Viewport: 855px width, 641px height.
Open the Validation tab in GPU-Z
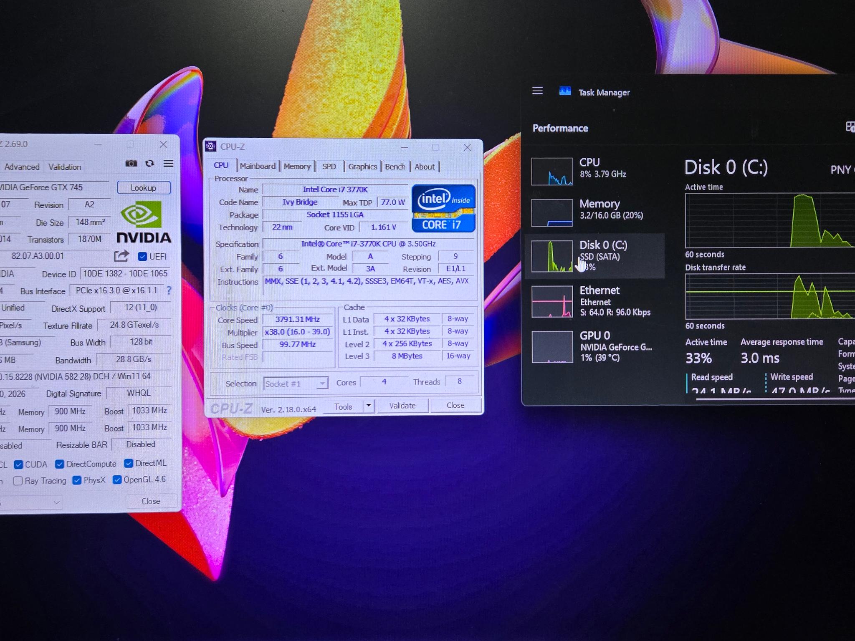[65, 167]
